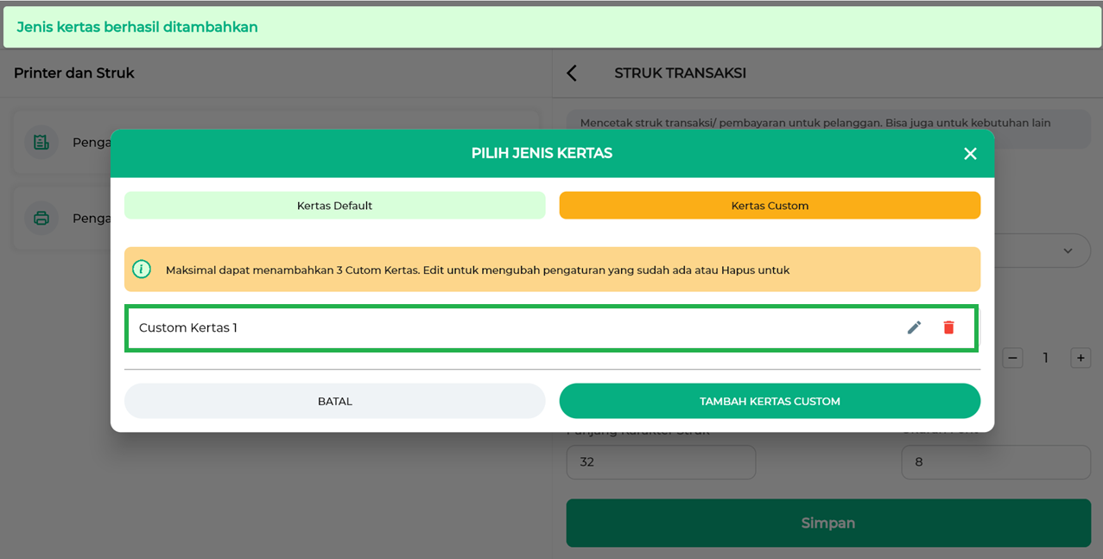Image resolution: width=1103 pixels, height=559 pixels.
Task: Edit Custom Kertas 1 with pencil icon
Action: [914, 327]
